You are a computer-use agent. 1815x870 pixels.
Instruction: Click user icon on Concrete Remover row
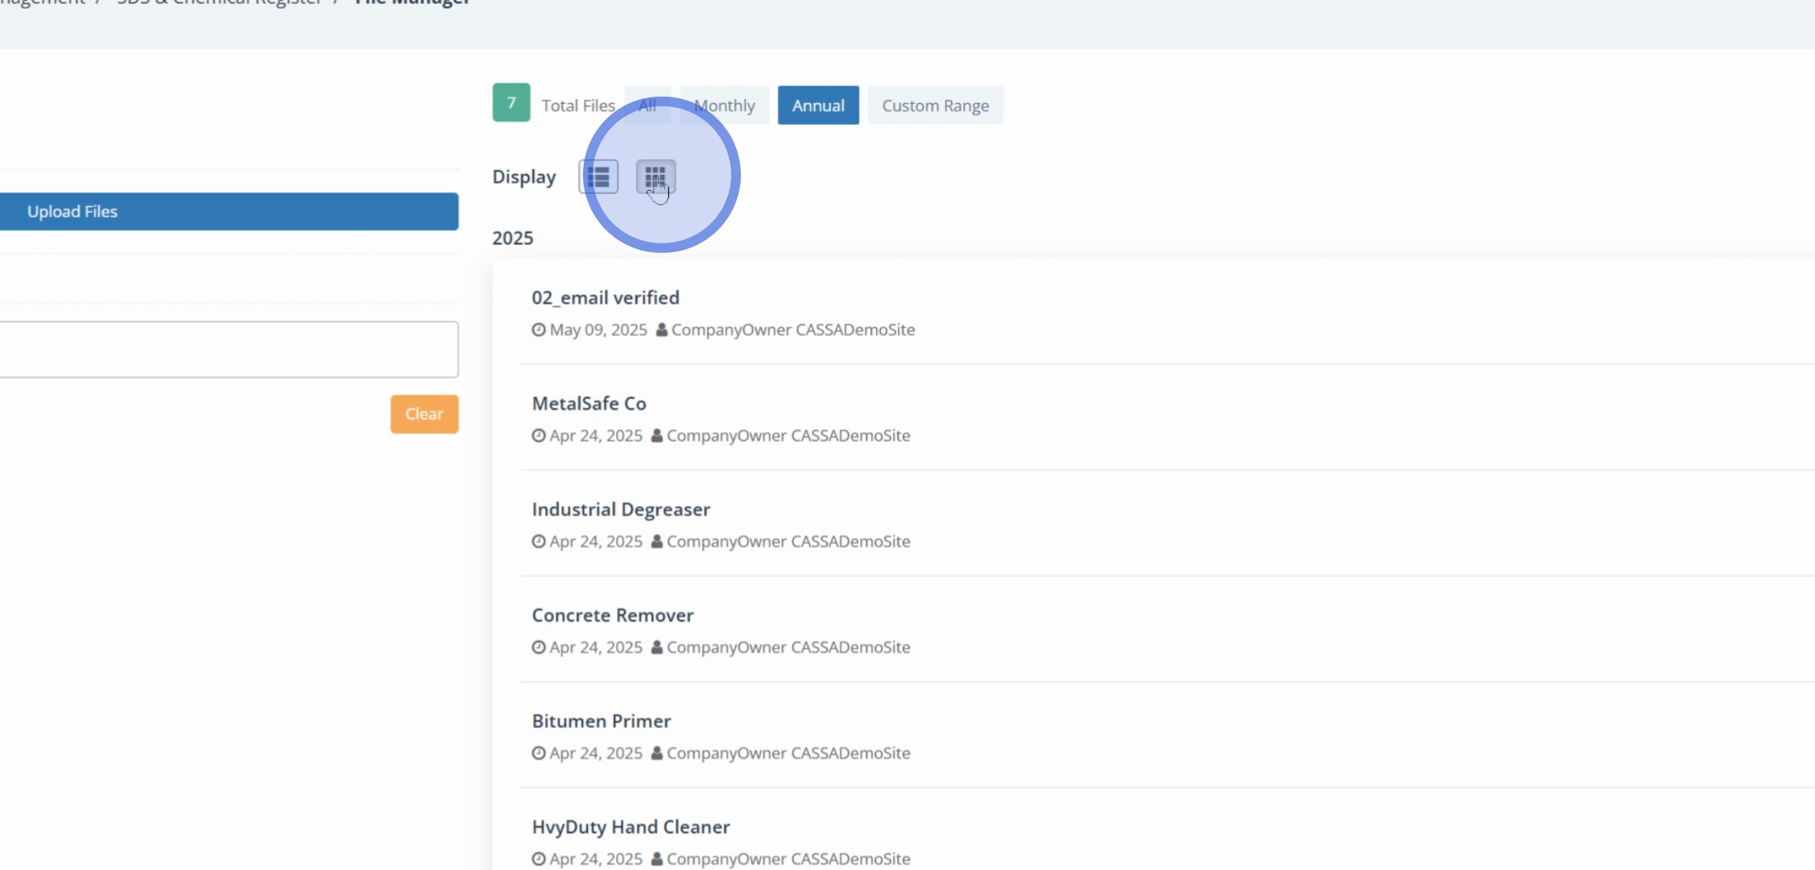[x=657, y=648]
